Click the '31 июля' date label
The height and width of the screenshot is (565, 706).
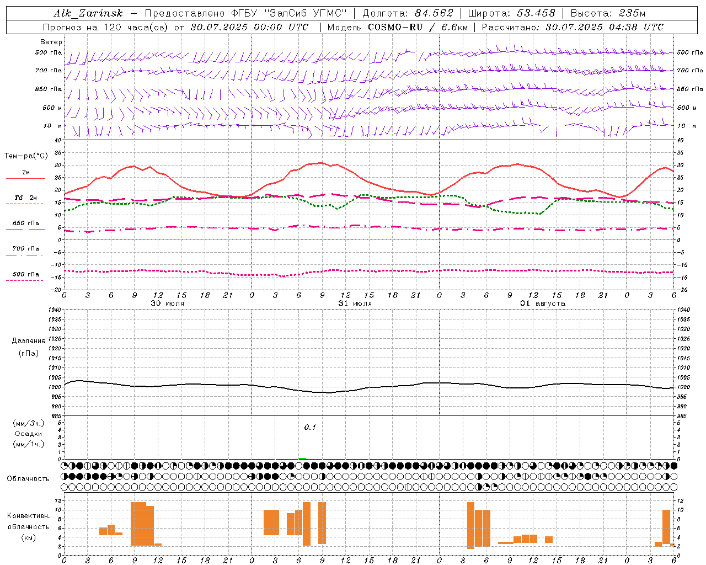(355, 303)
